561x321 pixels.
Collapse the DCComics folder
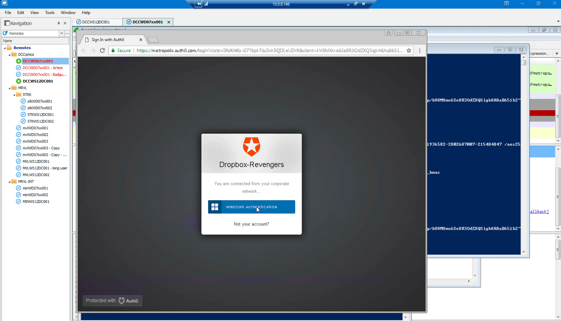click(9, 55)
